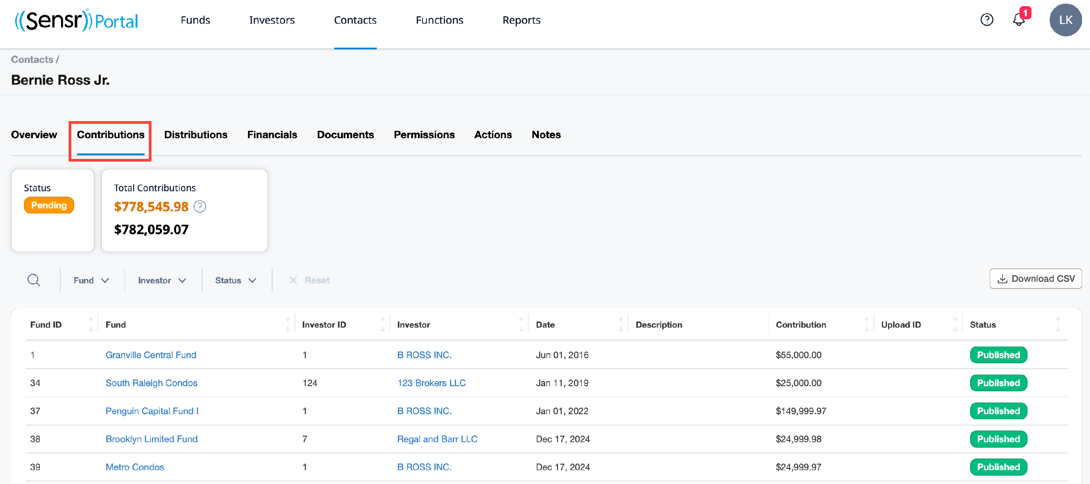This screenshot has height=484, width=1090.
Task: Open B ROSS INC. in Granville row
Action: 424,355
